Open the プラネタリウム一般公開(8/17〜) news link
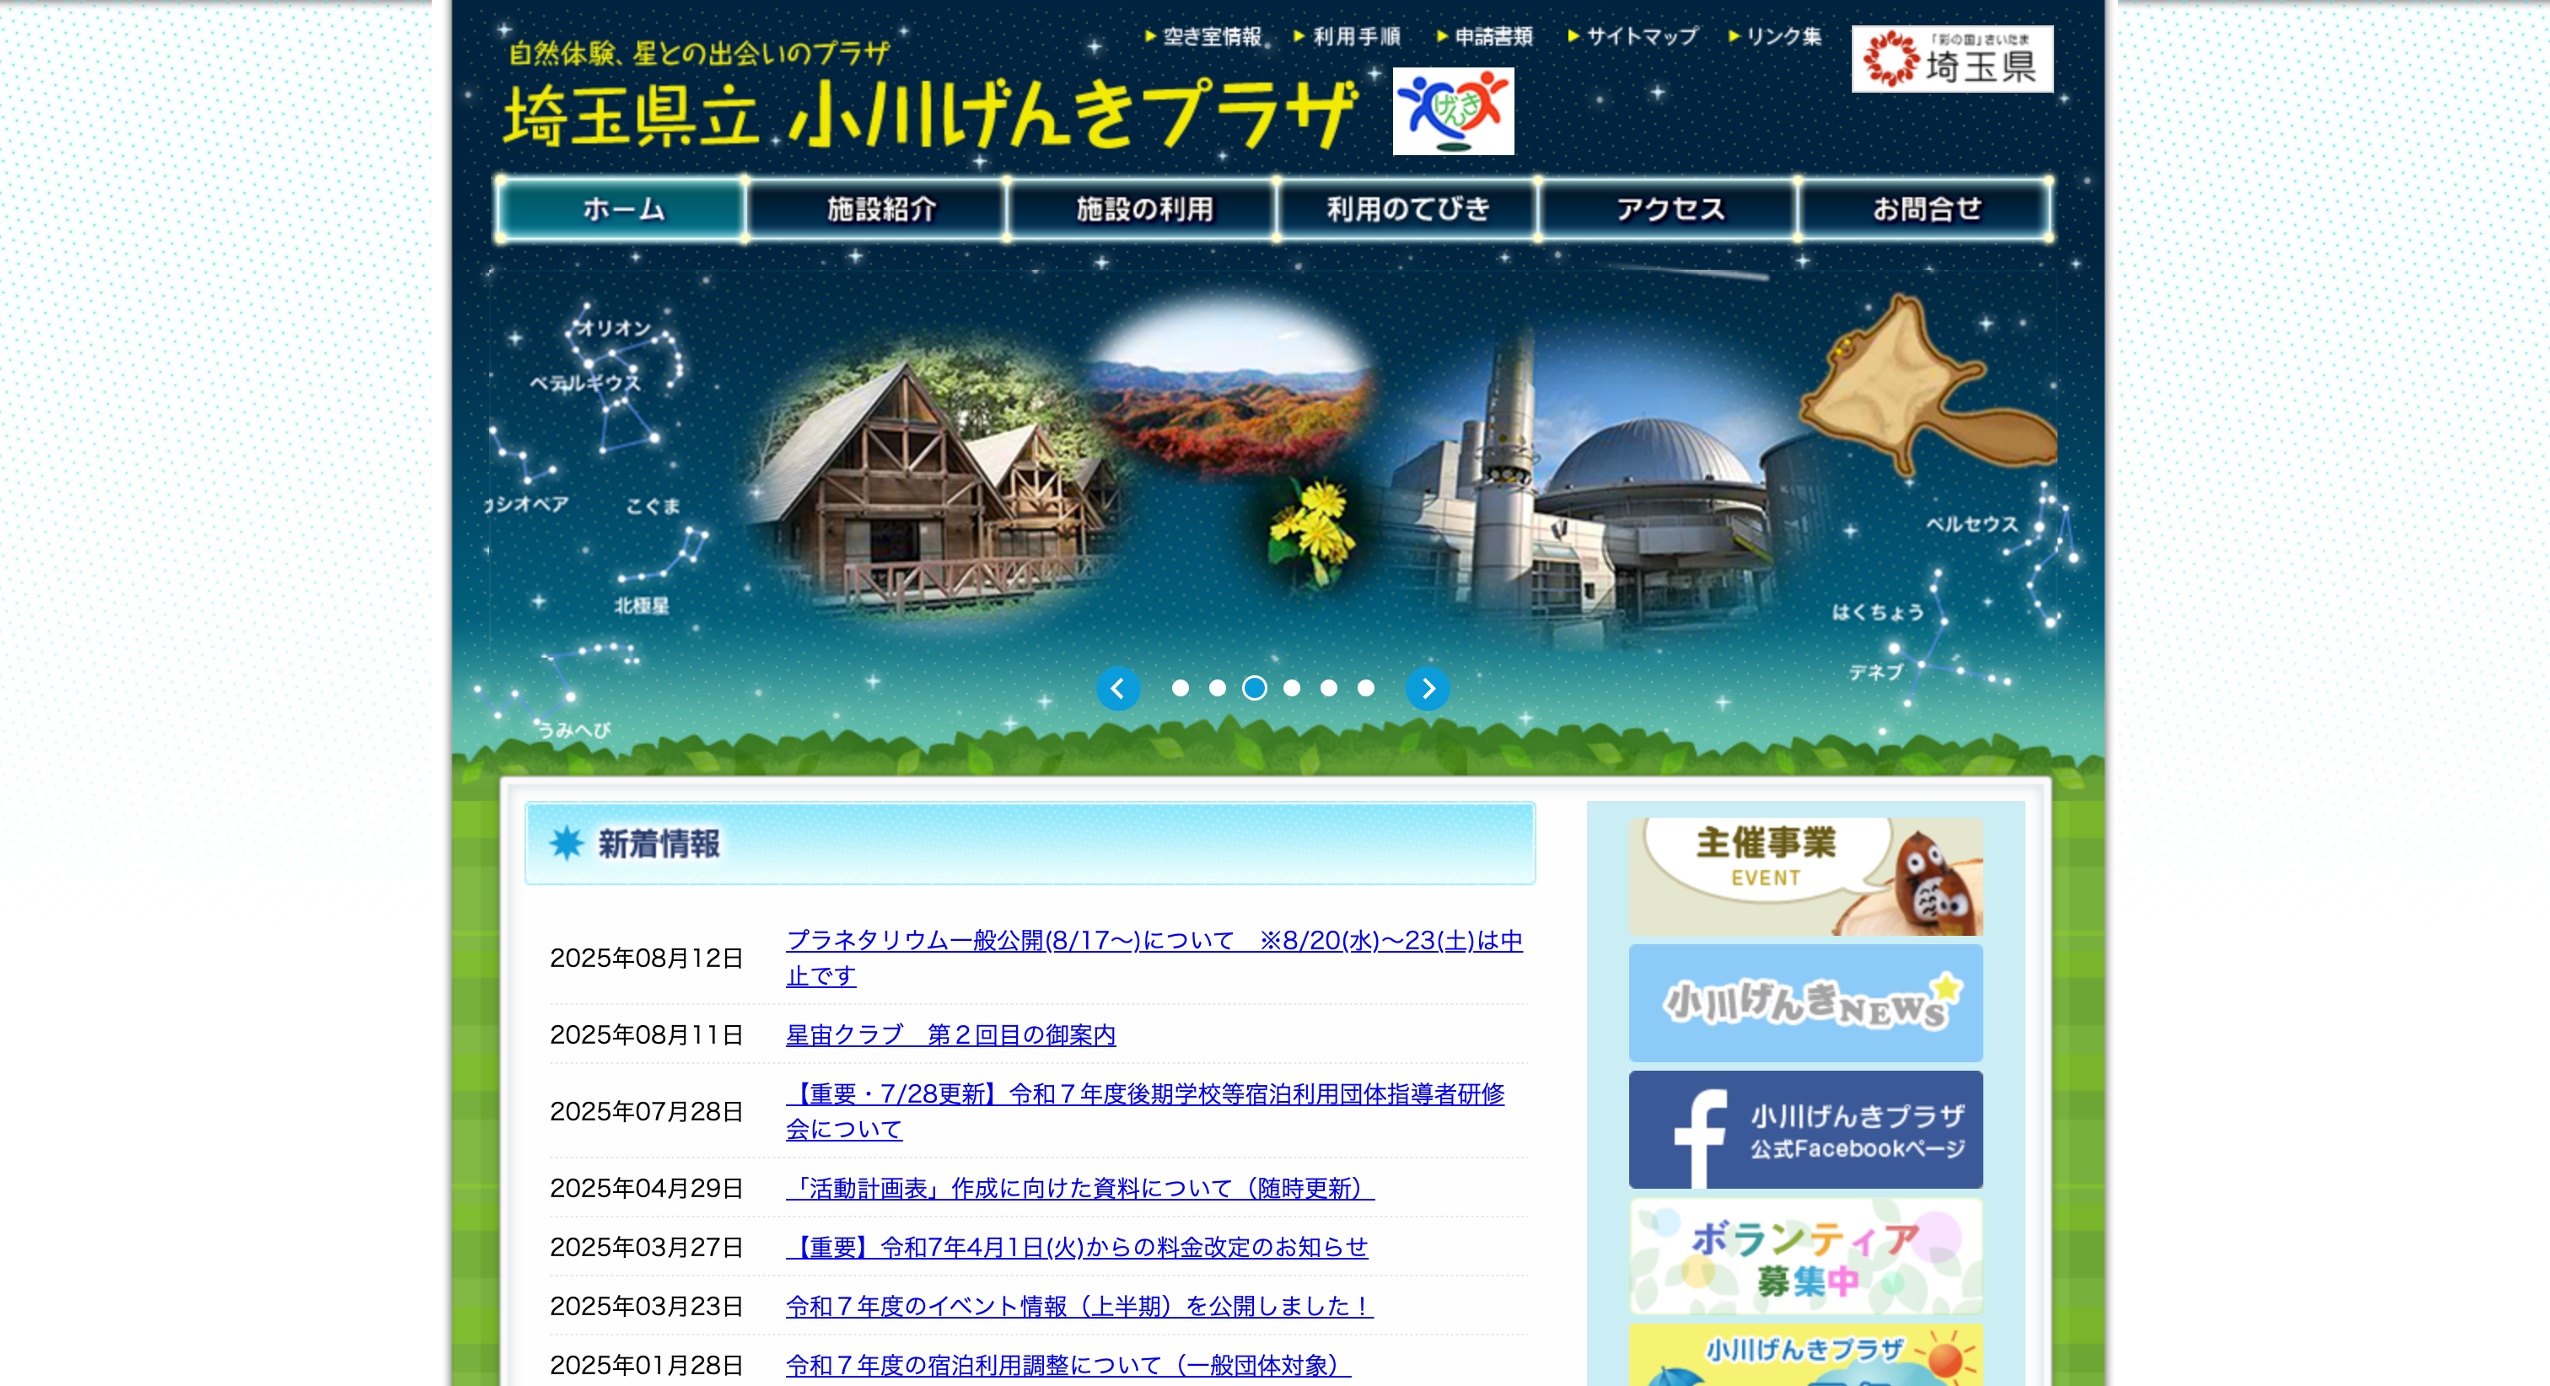The width and height of the screenshot is (2550, 1386). (x=1154, y=958)
